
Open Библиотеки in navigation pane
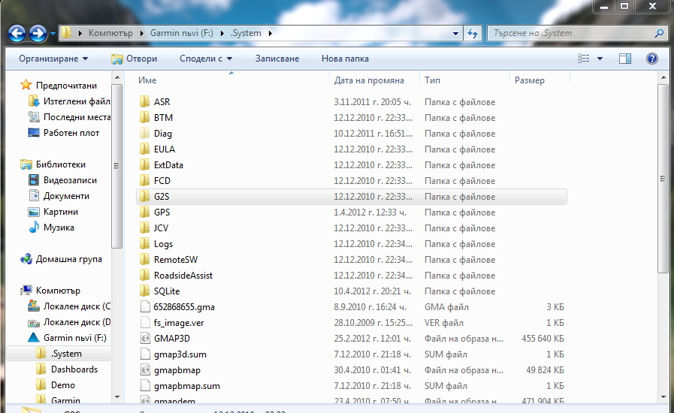click(x=61, y=164)
